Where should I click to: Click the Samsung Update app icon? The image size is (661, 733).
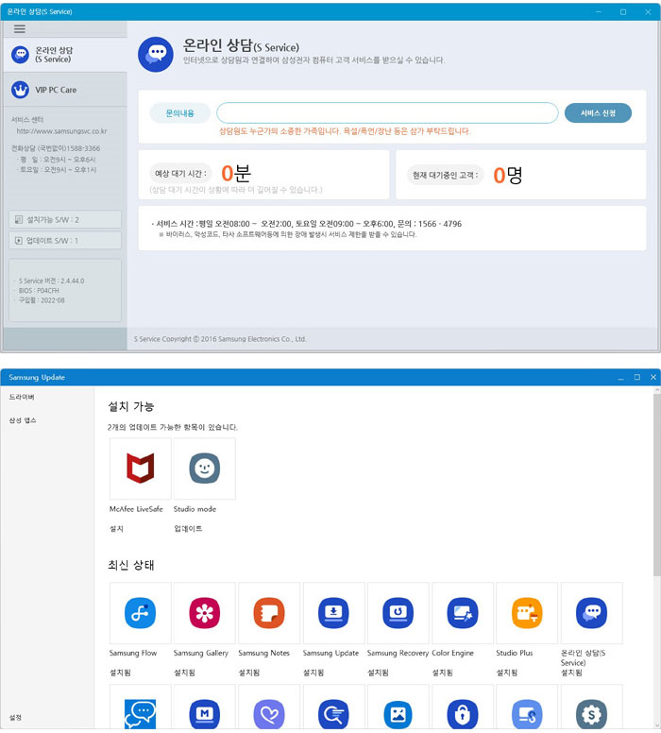333,613
